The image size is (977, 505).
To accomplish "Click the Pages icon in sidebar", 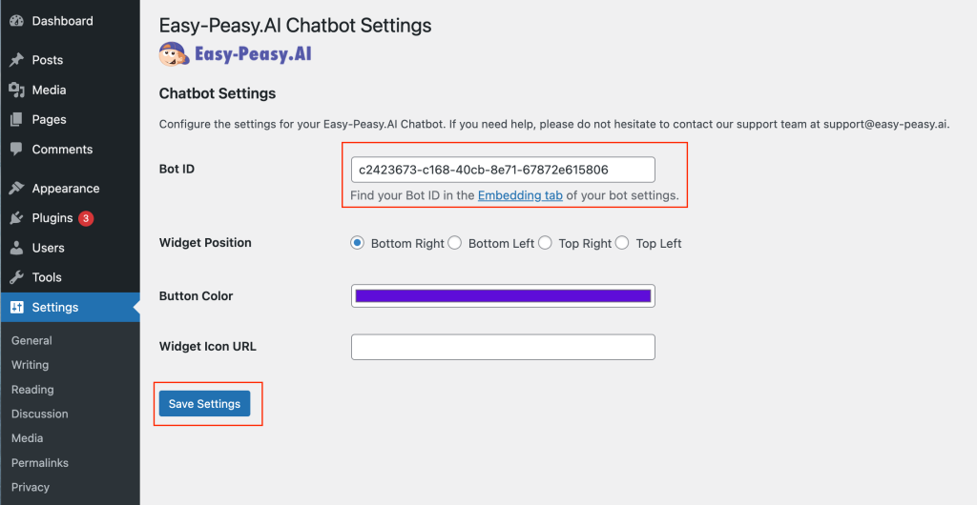I will pyautogui.click(x=16, y=119).
